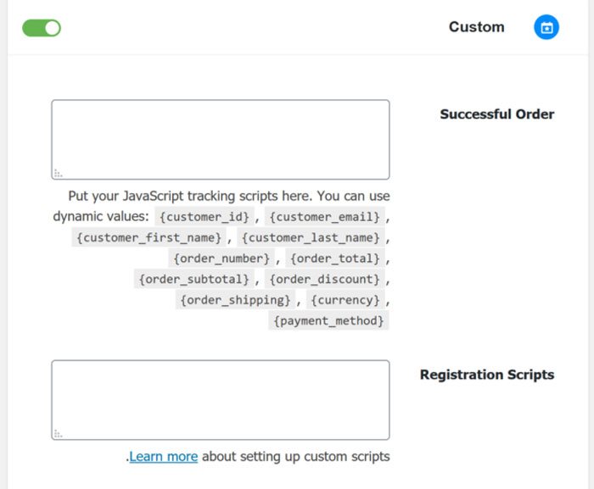
Task: Click the {customer_last_name} value tag
Action: tap(311, 237)
